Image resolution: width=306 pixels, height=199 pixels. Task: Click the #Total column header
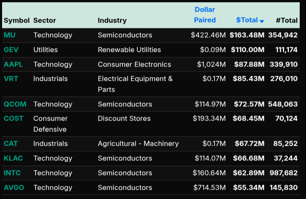[287, 20]
